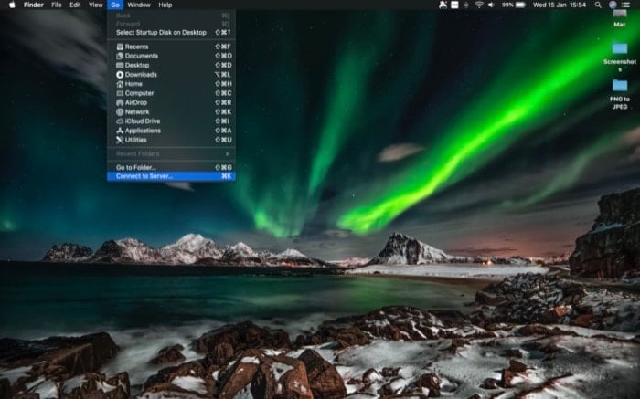Go to the Utilities text entry

[136, 140]
